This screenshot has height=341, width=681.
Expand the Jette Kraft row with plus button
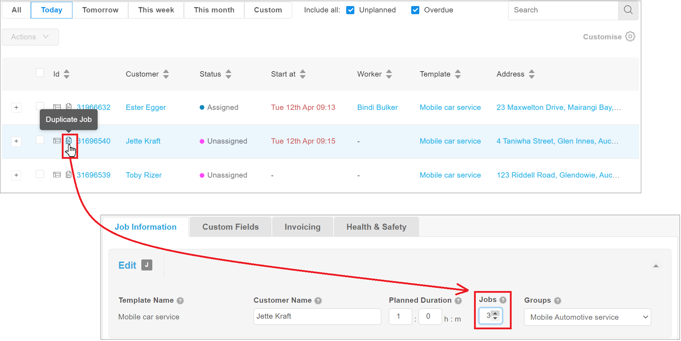(x=16, y=141)
